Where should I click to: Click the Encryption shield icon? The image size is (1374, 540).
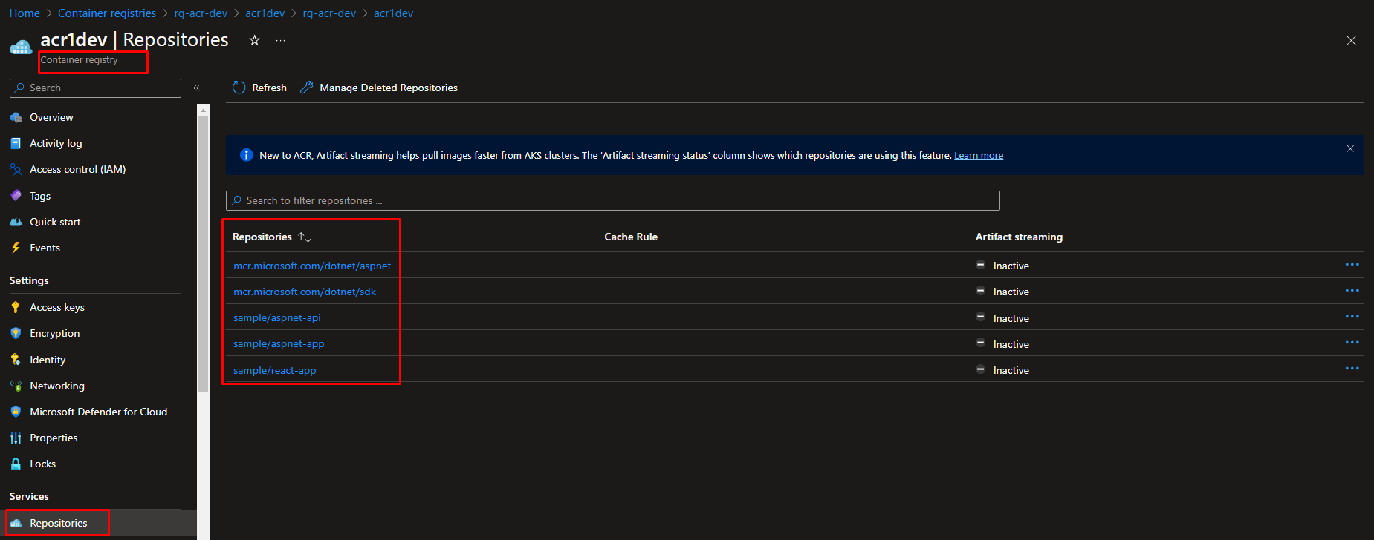point(16,333)
